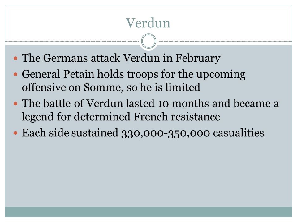
Task: Click the empty gray area below the bullets
Action: coord(148,173)
